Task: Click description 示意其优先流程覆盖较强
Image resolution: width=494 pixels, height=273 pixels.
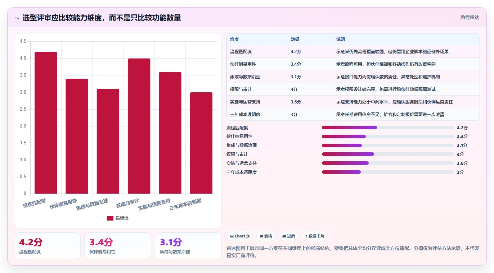Action: (x=392, y=52)
